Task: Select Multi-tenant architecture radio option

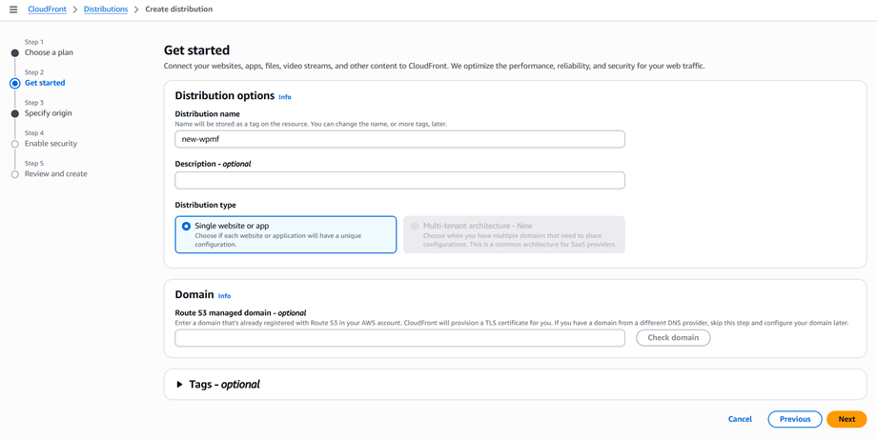Action: [x=415, y=227]
